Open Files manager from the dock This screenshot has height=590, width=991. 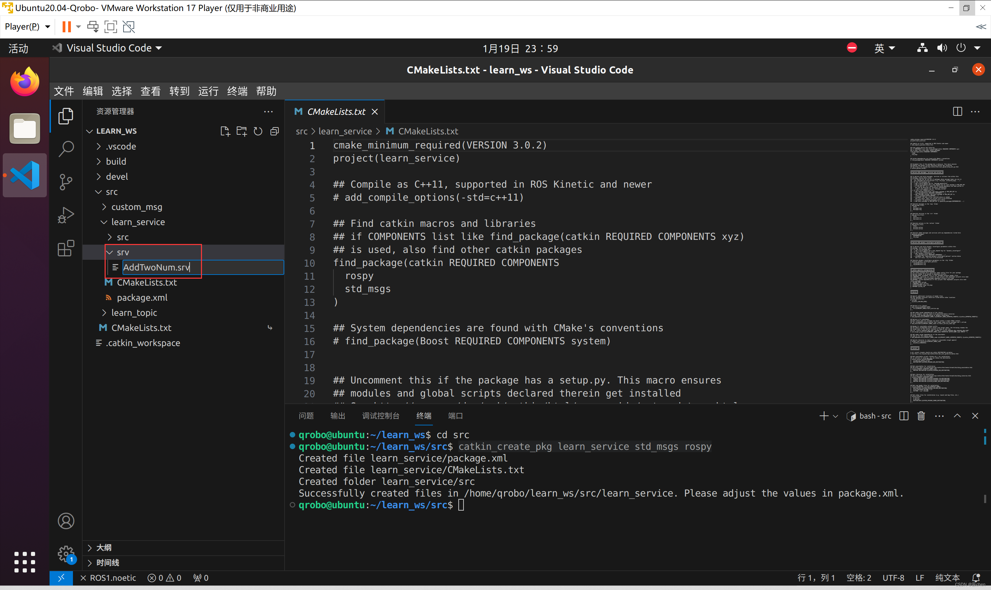coord(25,129)
